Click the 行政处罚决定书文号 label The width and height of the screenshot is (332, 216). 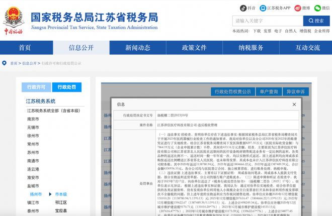(x=138, y=116)
